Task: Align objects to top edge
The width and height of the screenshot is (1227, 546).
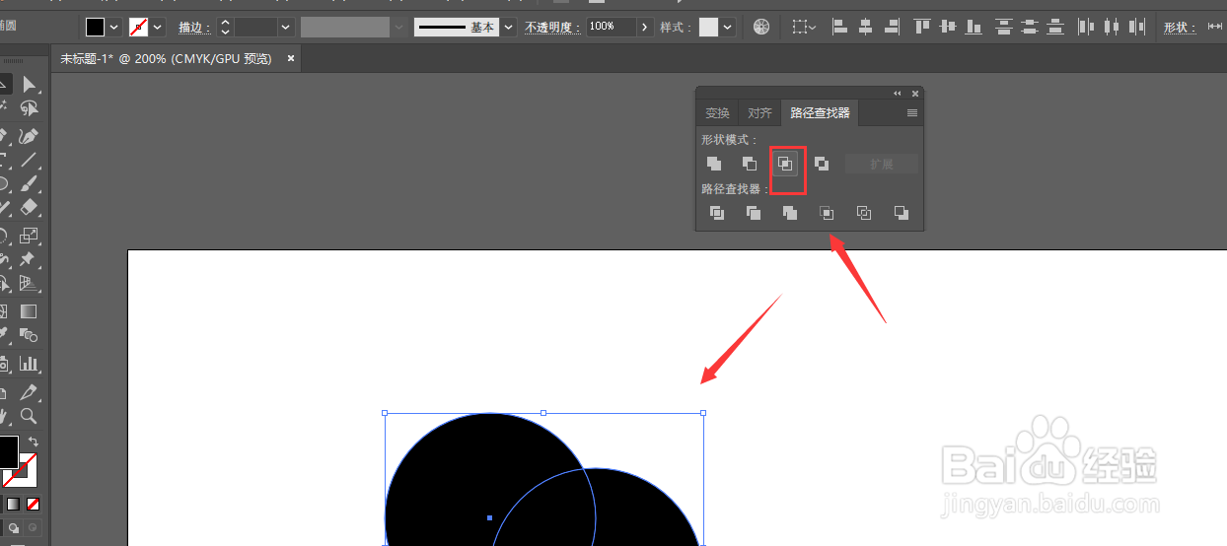Action: 922,27
